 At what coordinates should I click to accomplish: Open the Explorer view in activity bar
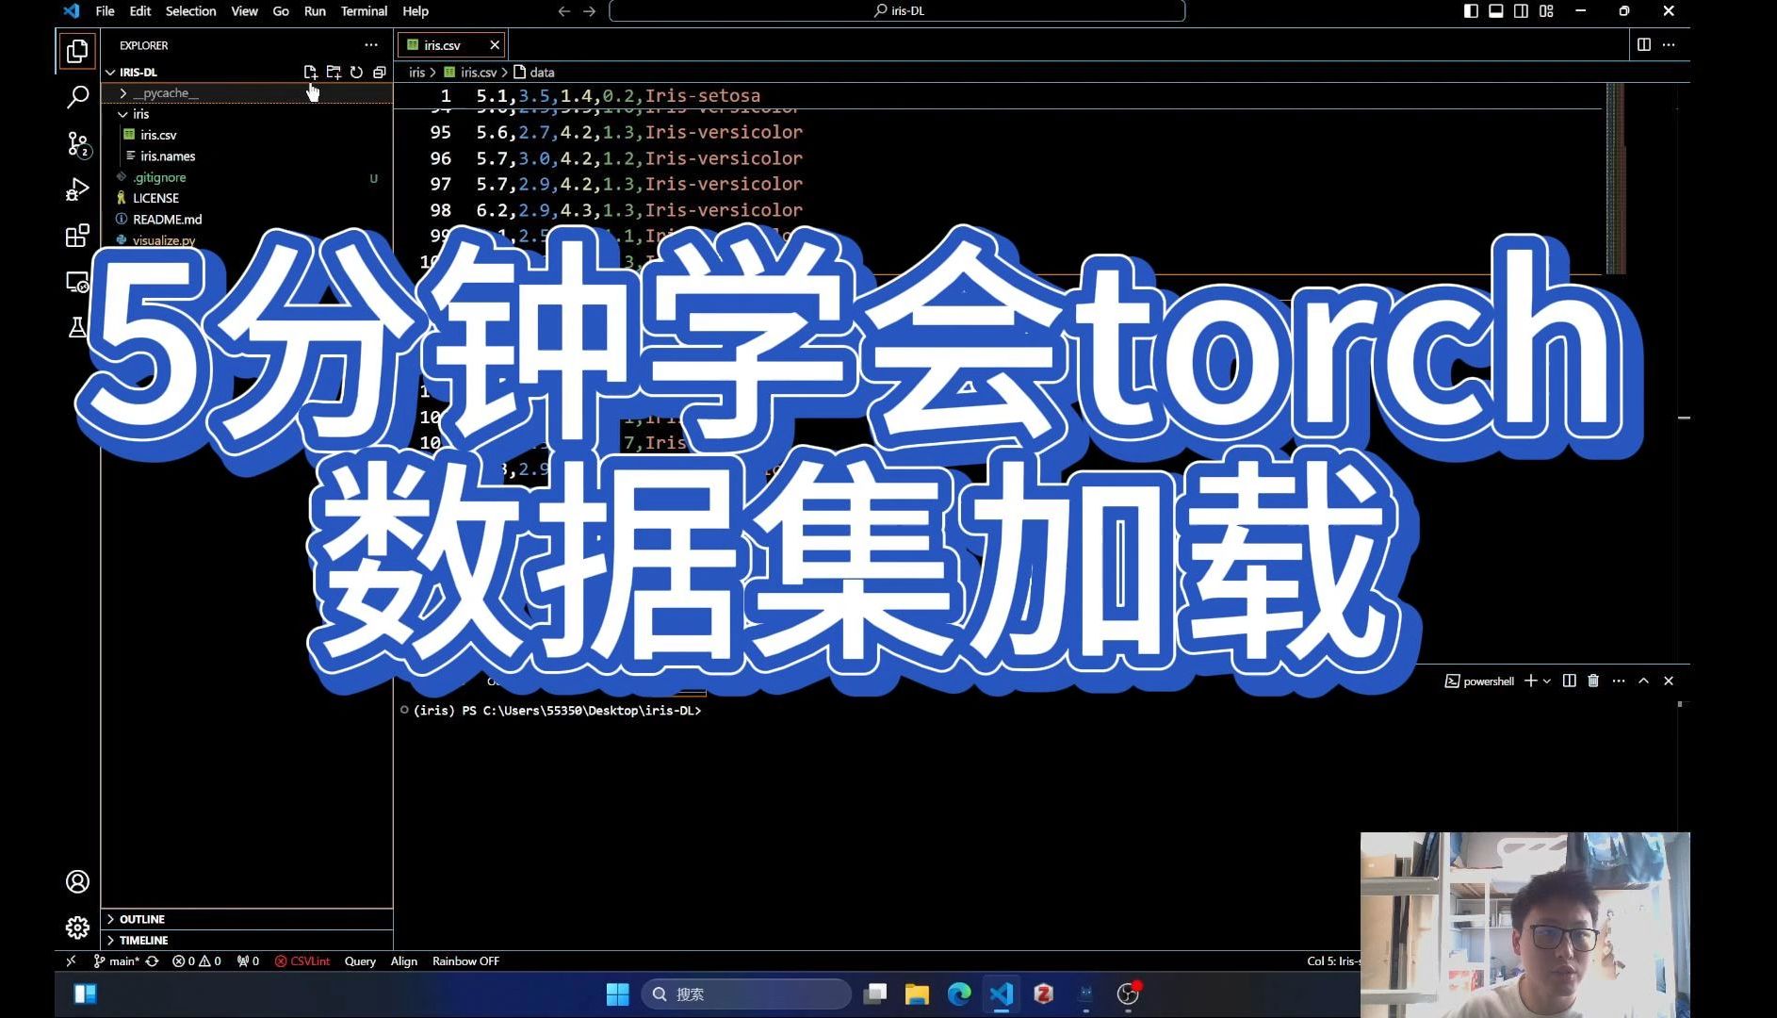tap(77, 51)
